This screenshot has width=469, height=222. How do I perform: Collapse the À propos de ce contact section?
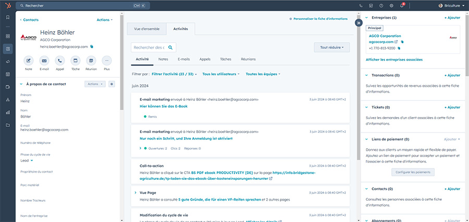coord(21,84)
